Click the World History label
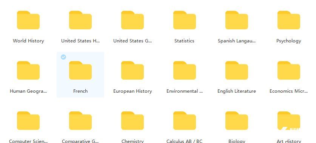Screen dimensions: 316x143 (x=28, y=41)
